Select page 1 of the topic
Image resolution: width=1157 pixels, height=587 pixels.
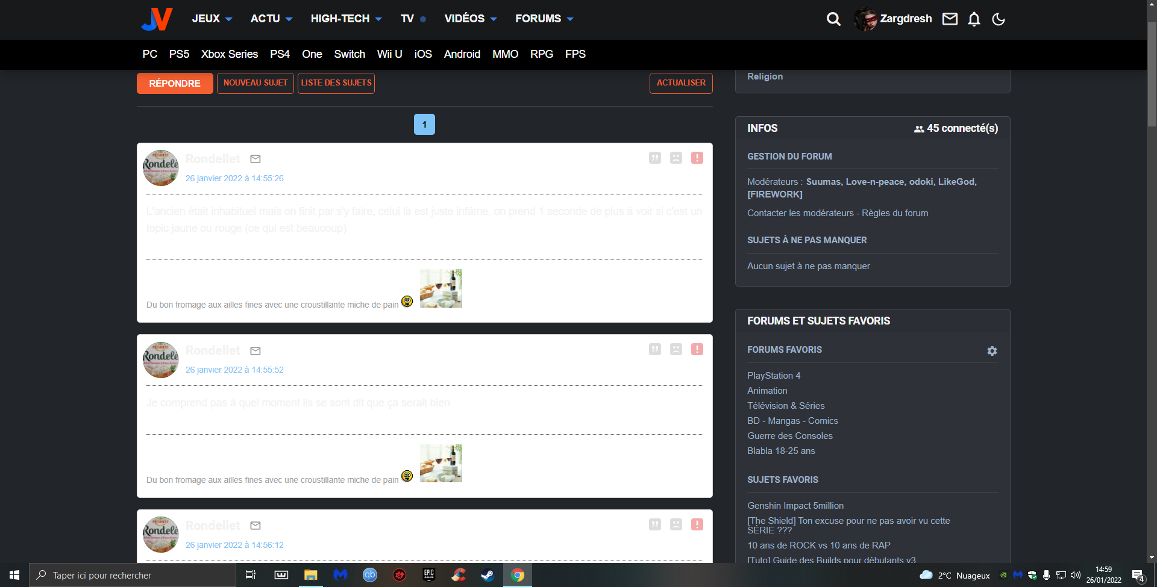coord(424,124)
